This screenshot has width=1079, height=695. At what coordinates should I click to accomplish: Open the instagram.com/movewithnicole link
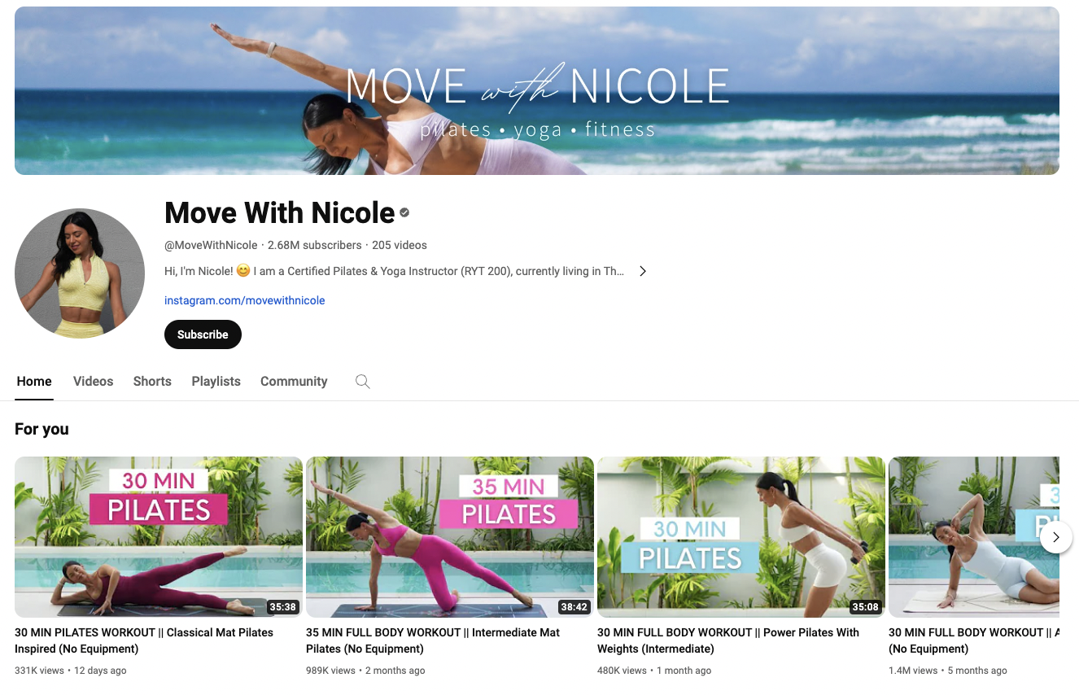pyautogui.click(x=244, y=300)
